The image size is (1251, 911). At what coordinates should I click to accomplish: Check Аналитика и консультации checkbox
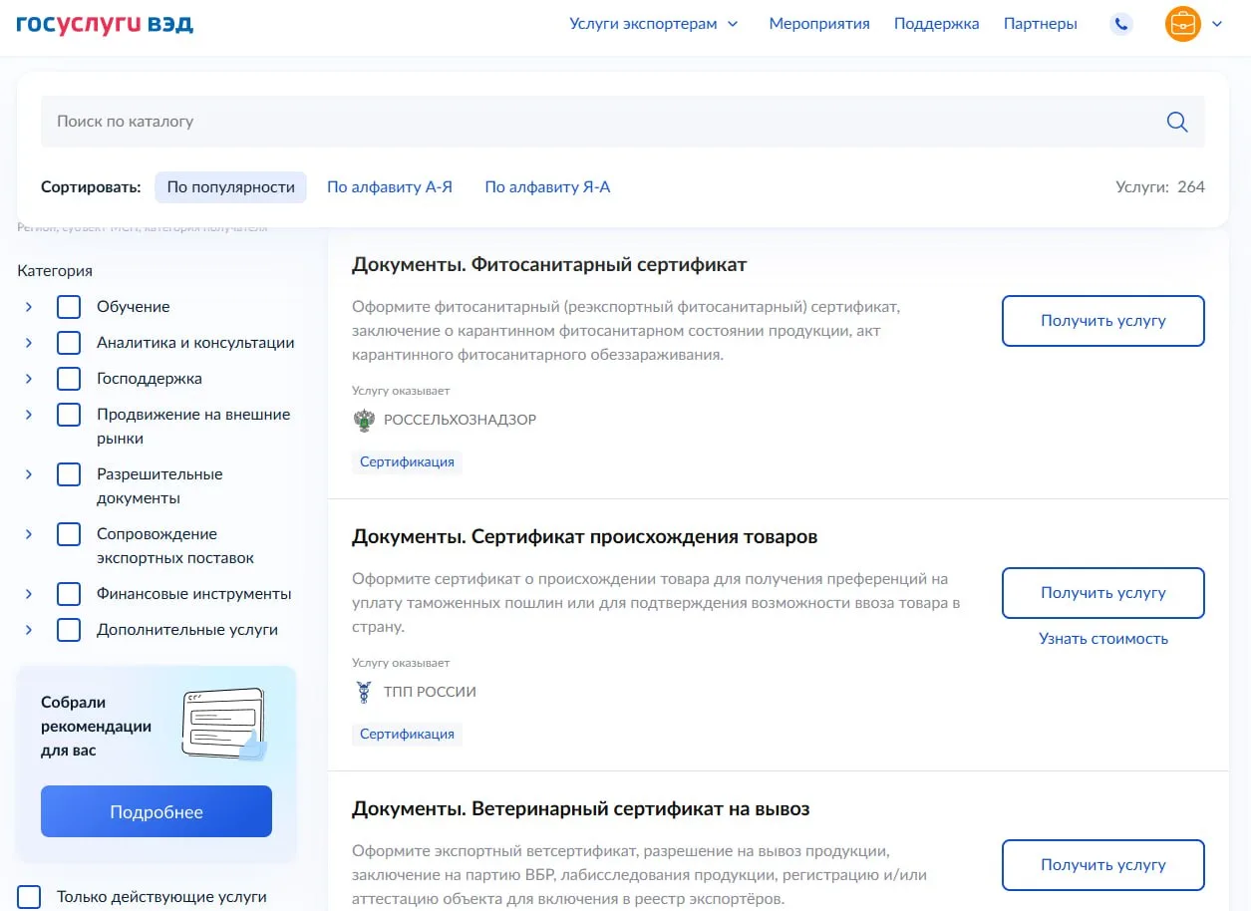tap(69, 343)
